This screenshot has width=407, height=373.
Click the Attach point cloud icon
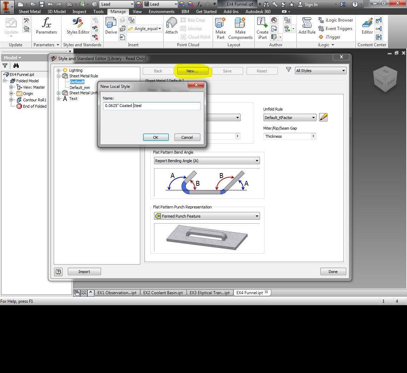[x=171, y=26]
